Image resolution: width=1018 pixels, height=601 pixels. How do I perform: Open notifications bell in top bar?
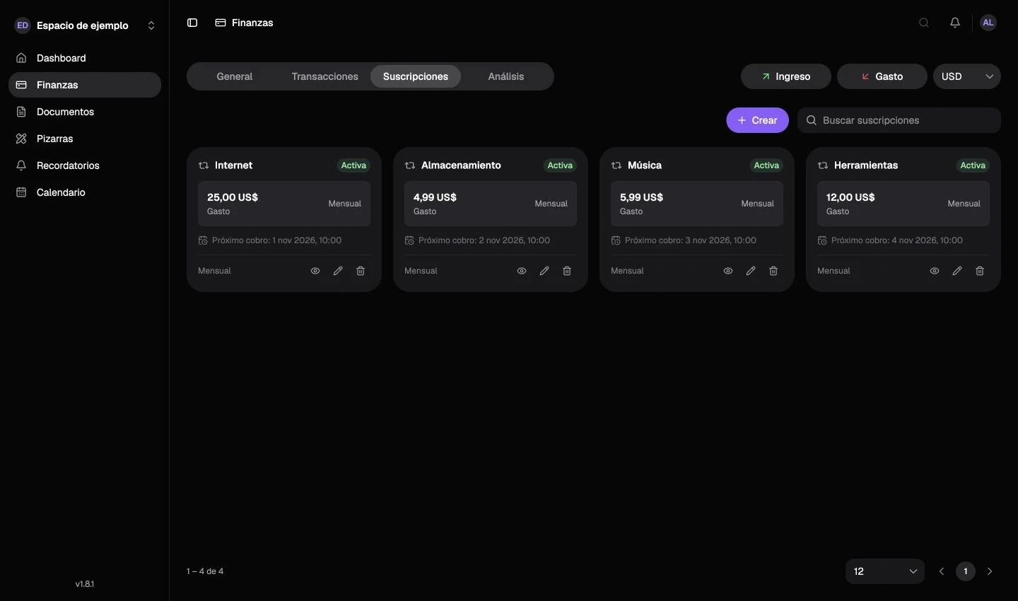pos(955,23)
